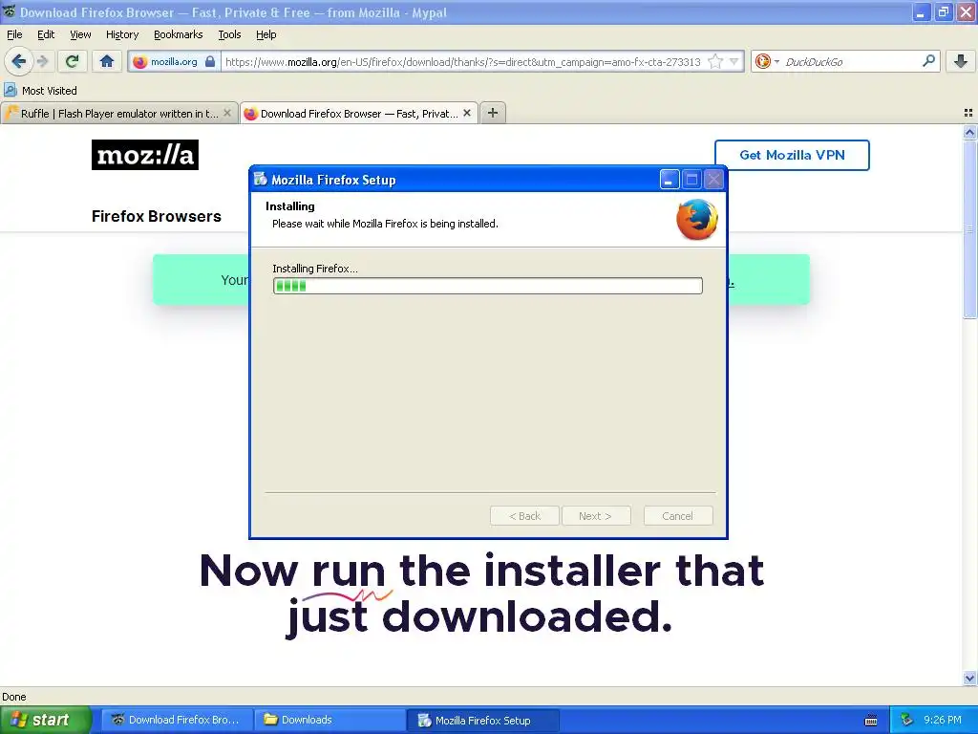Click the "Done" status bar text

click(x=13, y=697)
